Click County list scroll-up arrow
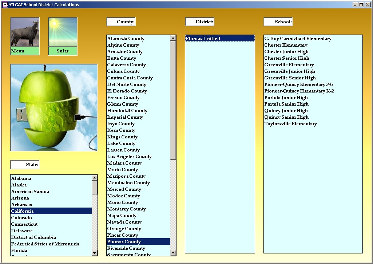Image resolution: width=373 pixels, height=264 pixels. click(x=173, y=38)
